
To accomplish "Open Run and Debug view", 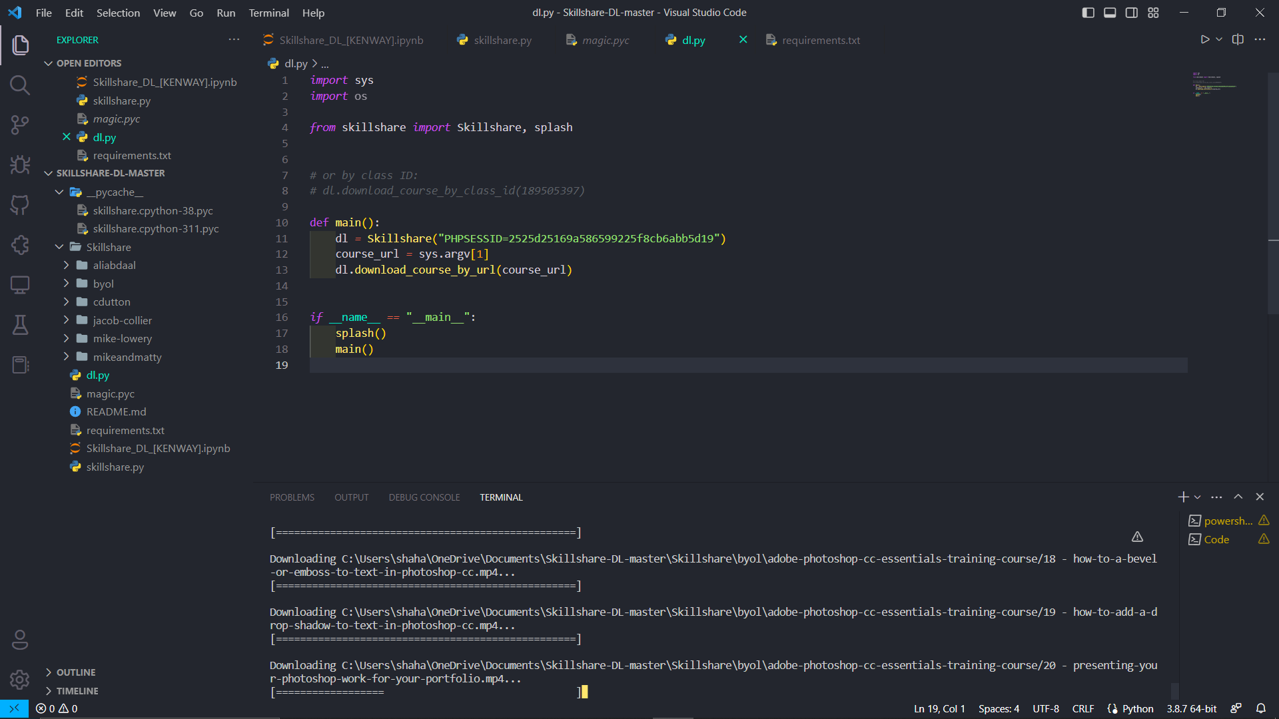I will click(x=20, y=164).
